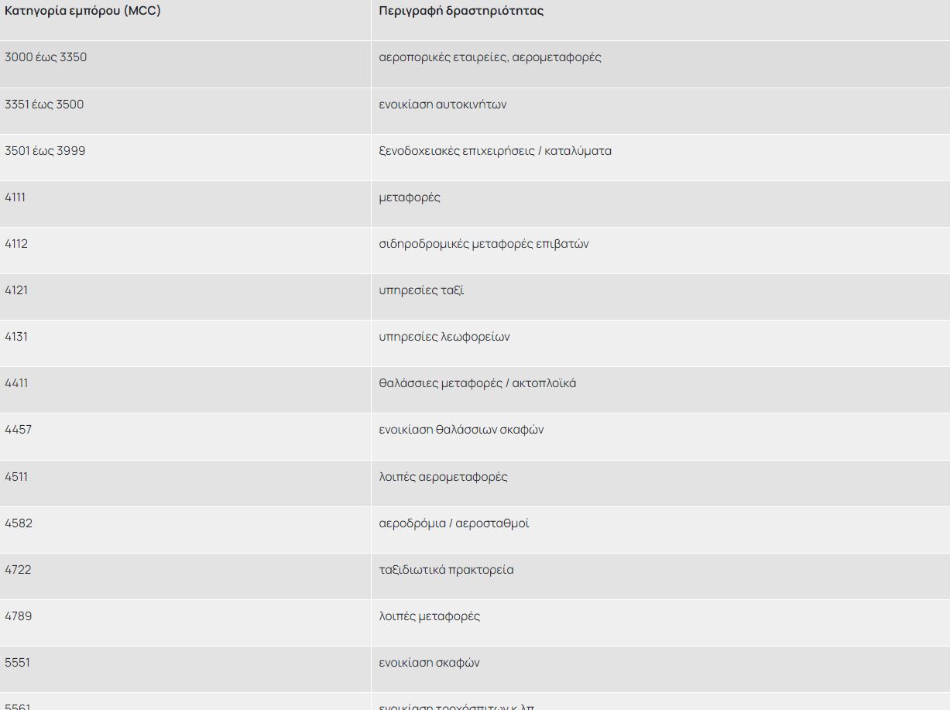Viewport: 950px width, 710px height.
Task: Select the MCC code 4789 cell
Action: (x=19, y=616)
